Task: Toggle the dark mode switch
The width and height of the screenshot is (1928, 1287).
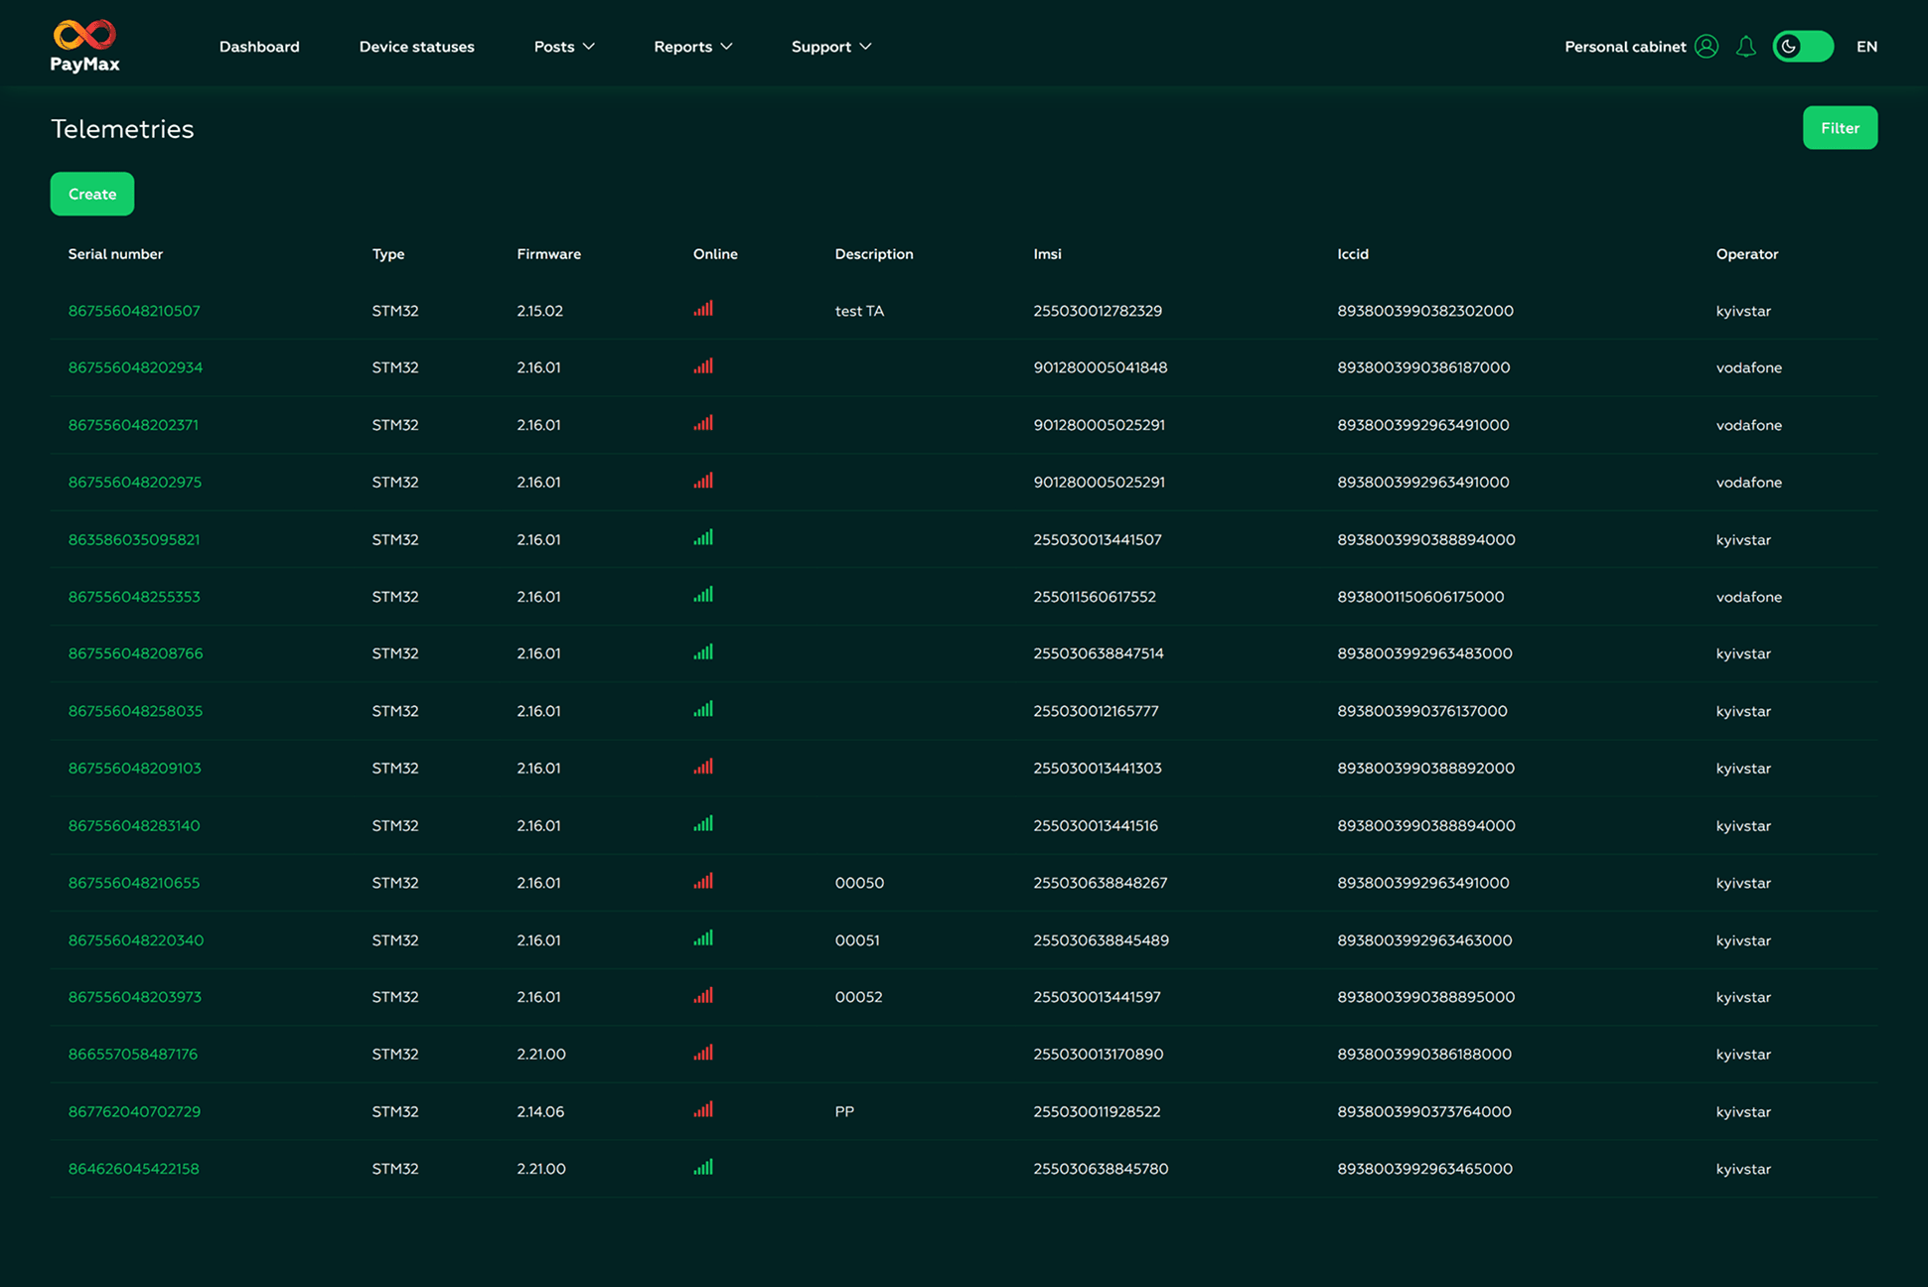Action: point(1803,47)
